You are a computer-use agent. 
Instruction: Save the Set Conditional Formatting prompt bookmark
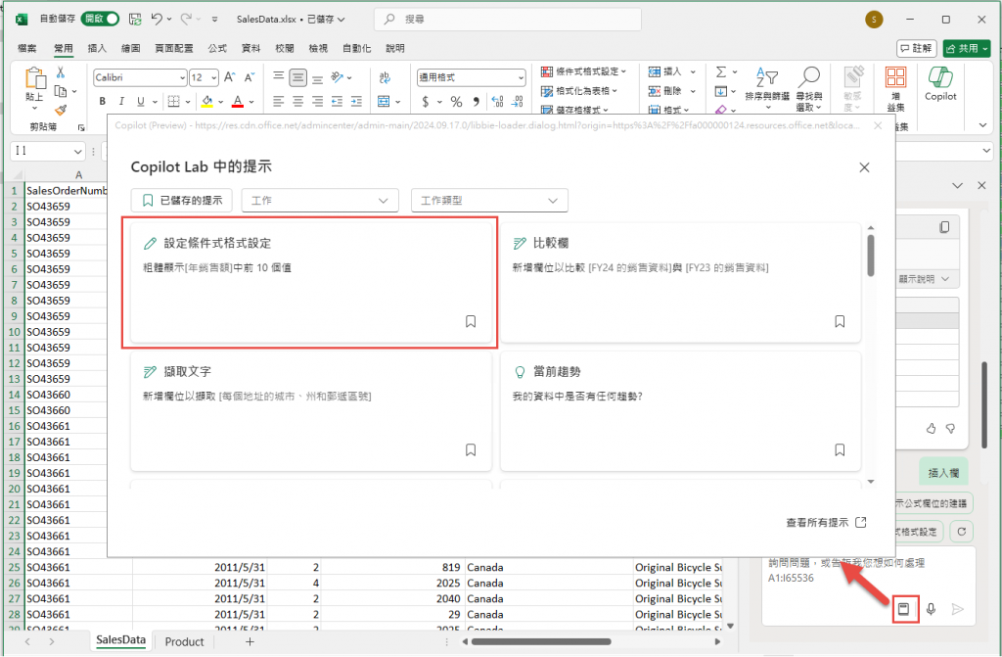click(471, 321)
